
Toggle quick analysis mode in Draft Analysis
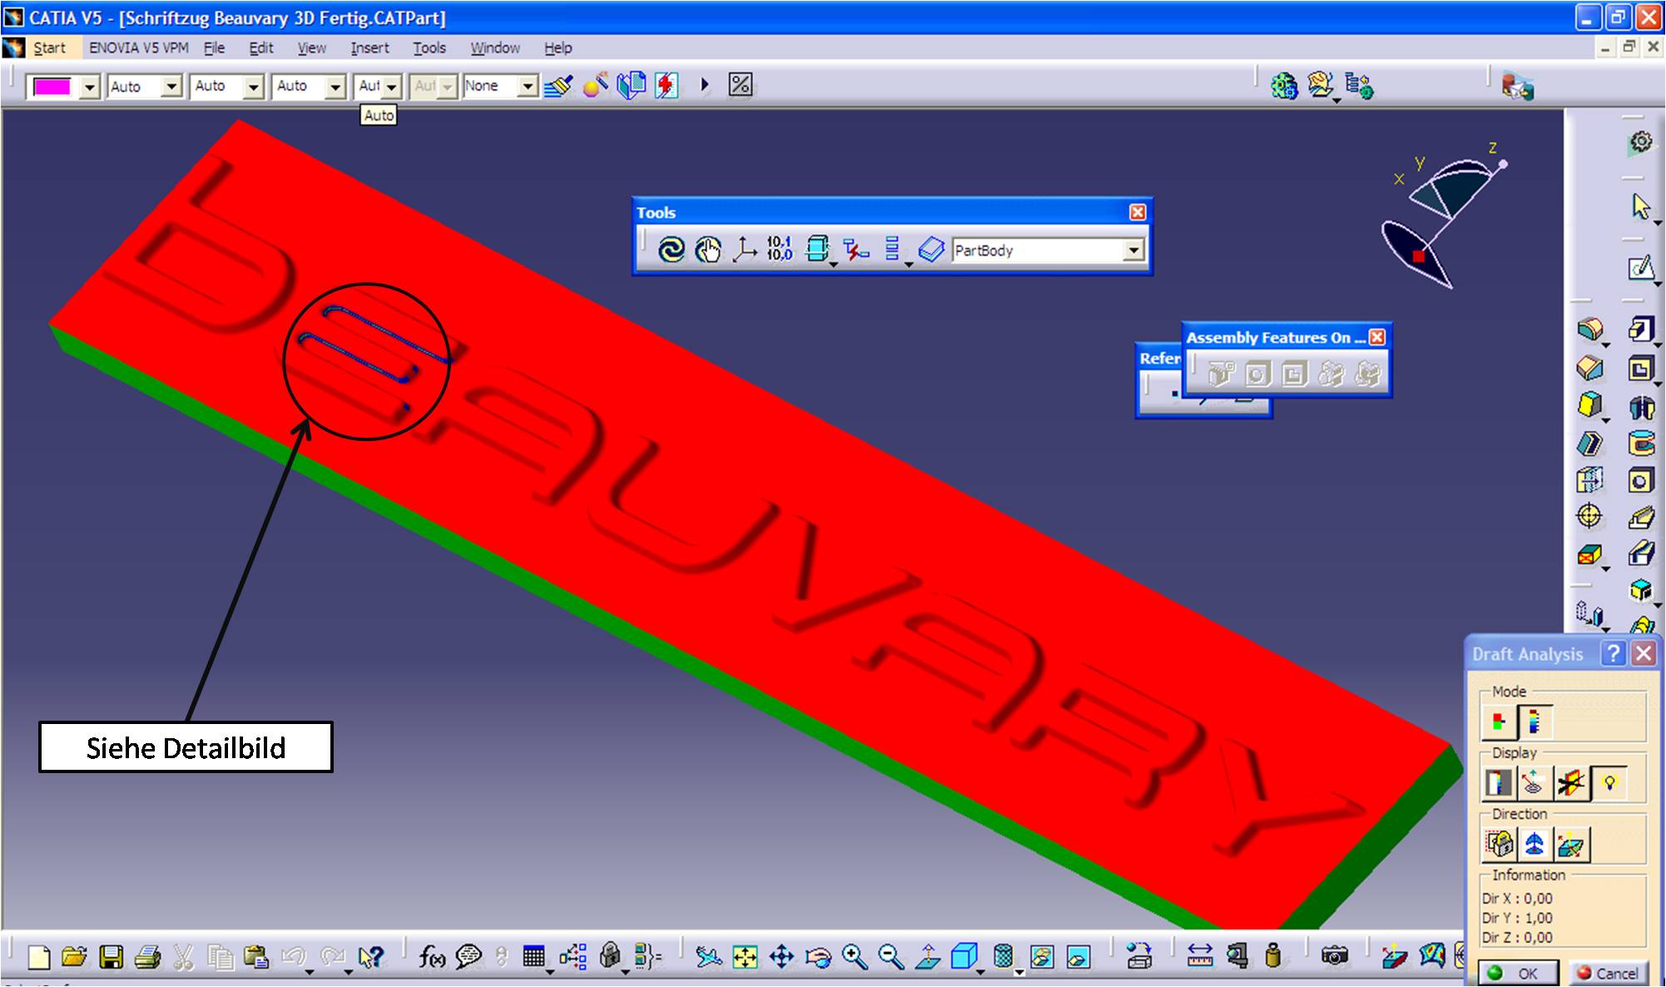tap(1499, 722)
